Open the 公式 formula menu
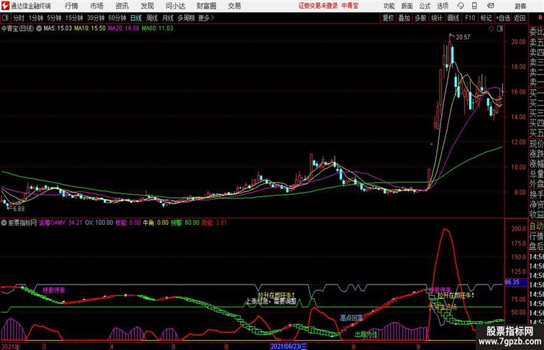544x350 pixels. (425, 6)
